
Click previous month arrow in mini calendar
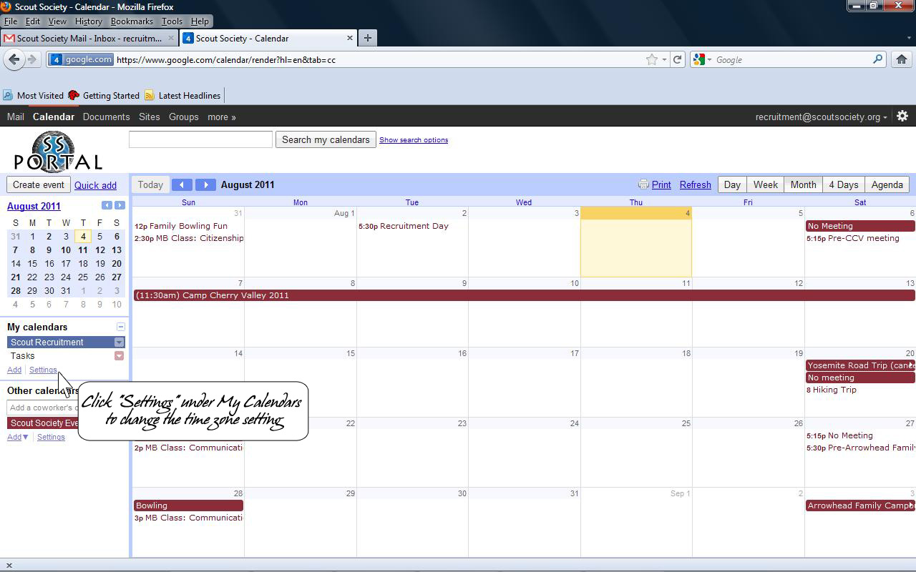(x=107, y=205)
